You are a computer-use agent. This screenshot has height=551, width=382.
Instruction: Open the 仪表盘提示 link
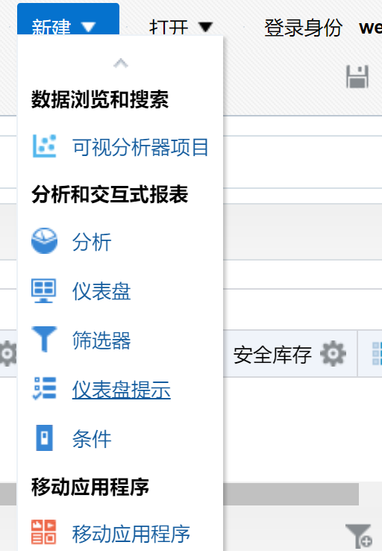coord(122,390)
